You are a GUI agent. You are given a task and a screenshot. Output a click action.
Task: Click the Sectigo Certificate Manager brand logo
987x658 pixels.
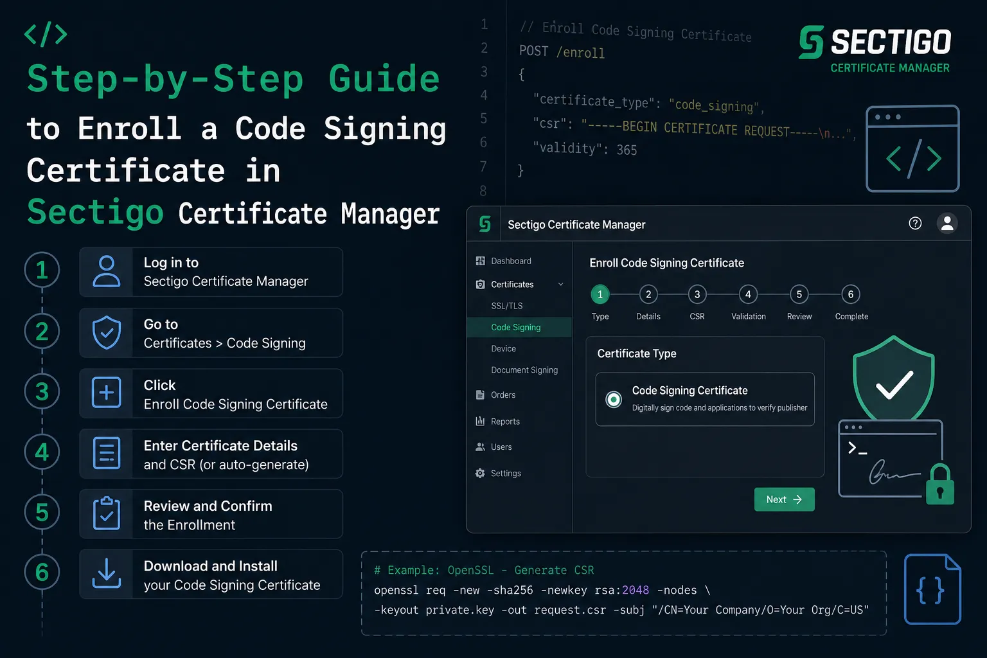tap(875, 50)
